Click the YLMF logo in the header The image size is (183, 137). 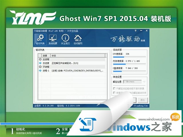pyautogui.click(x=33, y=17)
